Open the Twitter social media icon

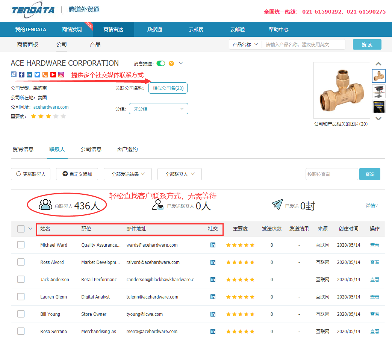[x=37, y=75]
